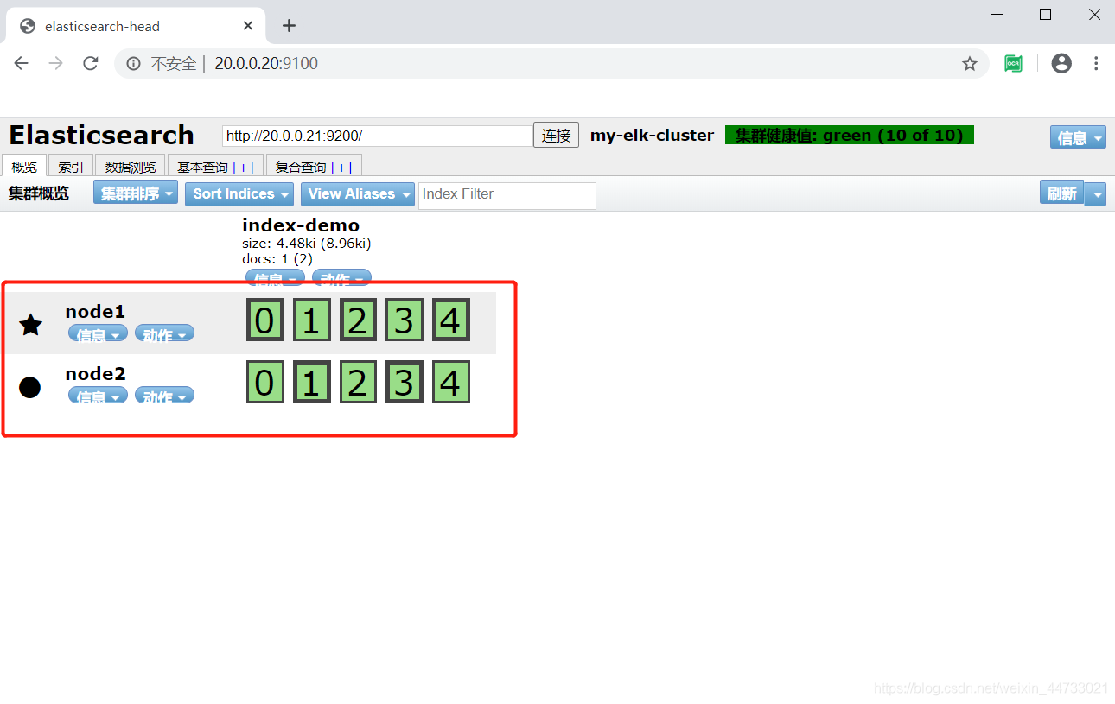Switch to 索引 tab
The width and height of the screenshot is (1115, 704).
click(x=71, y=167)
